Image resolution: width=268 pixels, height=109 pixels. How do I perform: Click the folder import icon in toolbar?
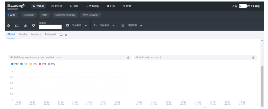click(x=17, y=26)
